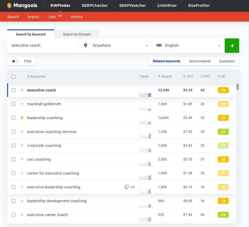
Task: Click KD badge 34 for executive coach
Action: [223, 90]
